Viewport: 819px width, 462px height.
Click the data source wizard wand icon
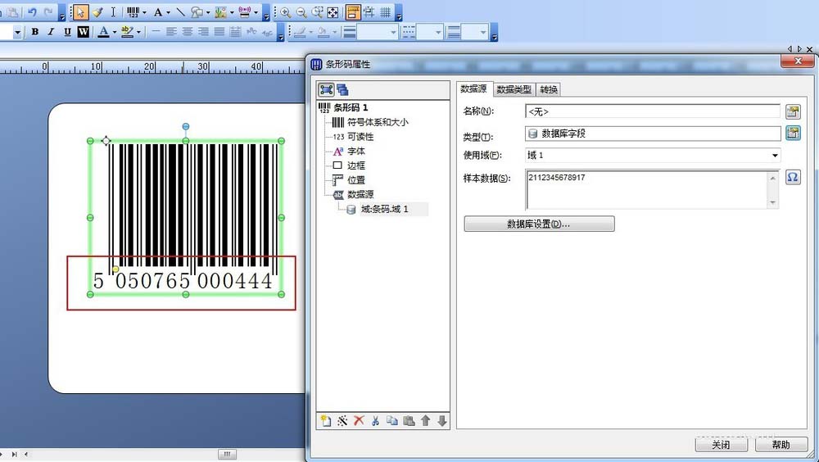[342, 421]
